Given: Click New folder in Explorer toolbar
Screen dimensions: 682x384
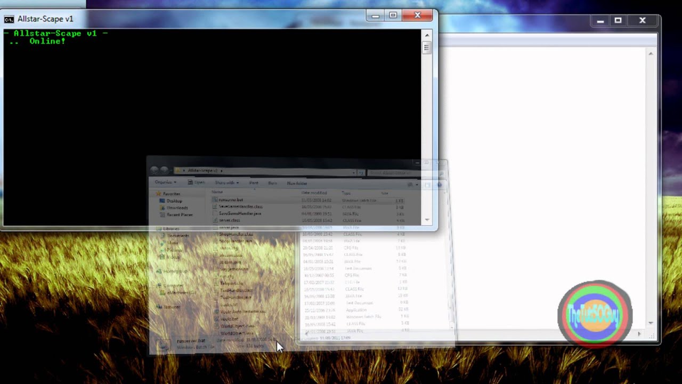Looking at the screenshot, I should pos(297,183).
